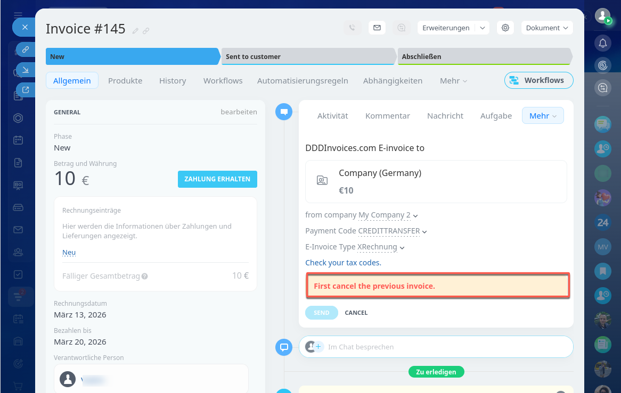Screen dimensions: 621x393
Task: Click the envelope email icon in header
Action: click(377, 28)
